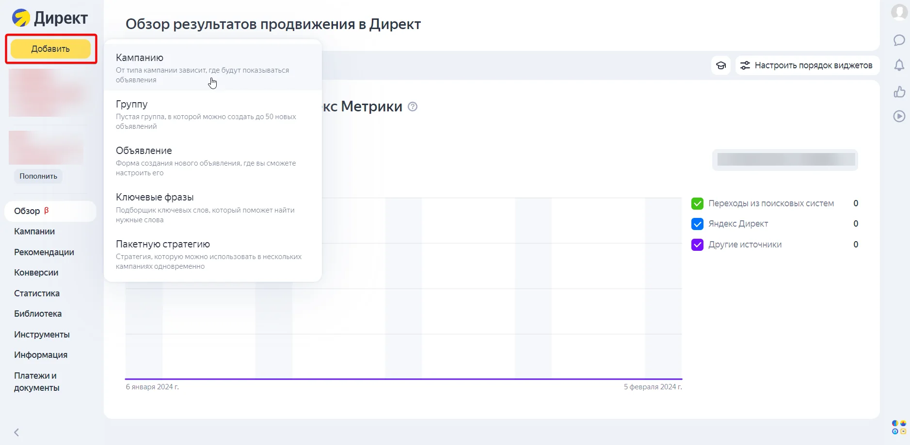
Task: Click the blurred account card in the sidebar
Action: tap(48, 92)
